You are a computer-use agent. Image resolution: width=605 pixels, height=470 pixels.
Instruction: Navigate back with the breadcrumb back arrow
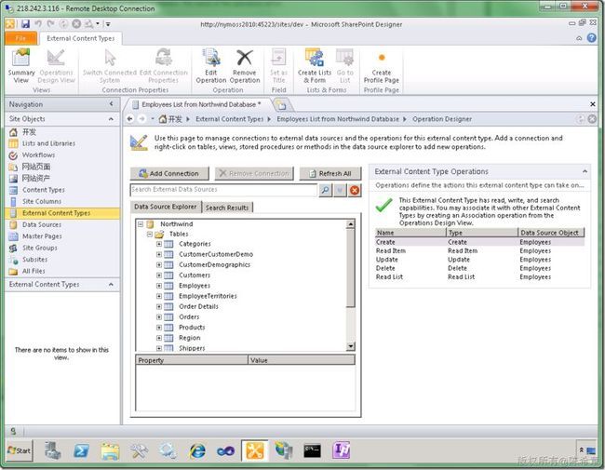(130, 119)
